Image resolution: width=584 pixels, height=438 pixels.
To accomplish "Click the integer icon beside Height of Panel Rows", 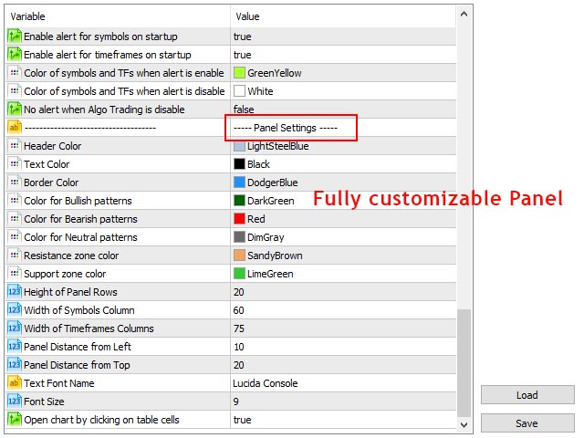I will click(x=14, y=292).
